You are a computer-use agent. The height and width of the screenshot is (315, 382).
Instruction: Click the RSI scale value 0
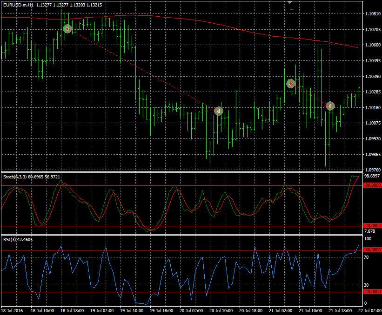point(365,303)
